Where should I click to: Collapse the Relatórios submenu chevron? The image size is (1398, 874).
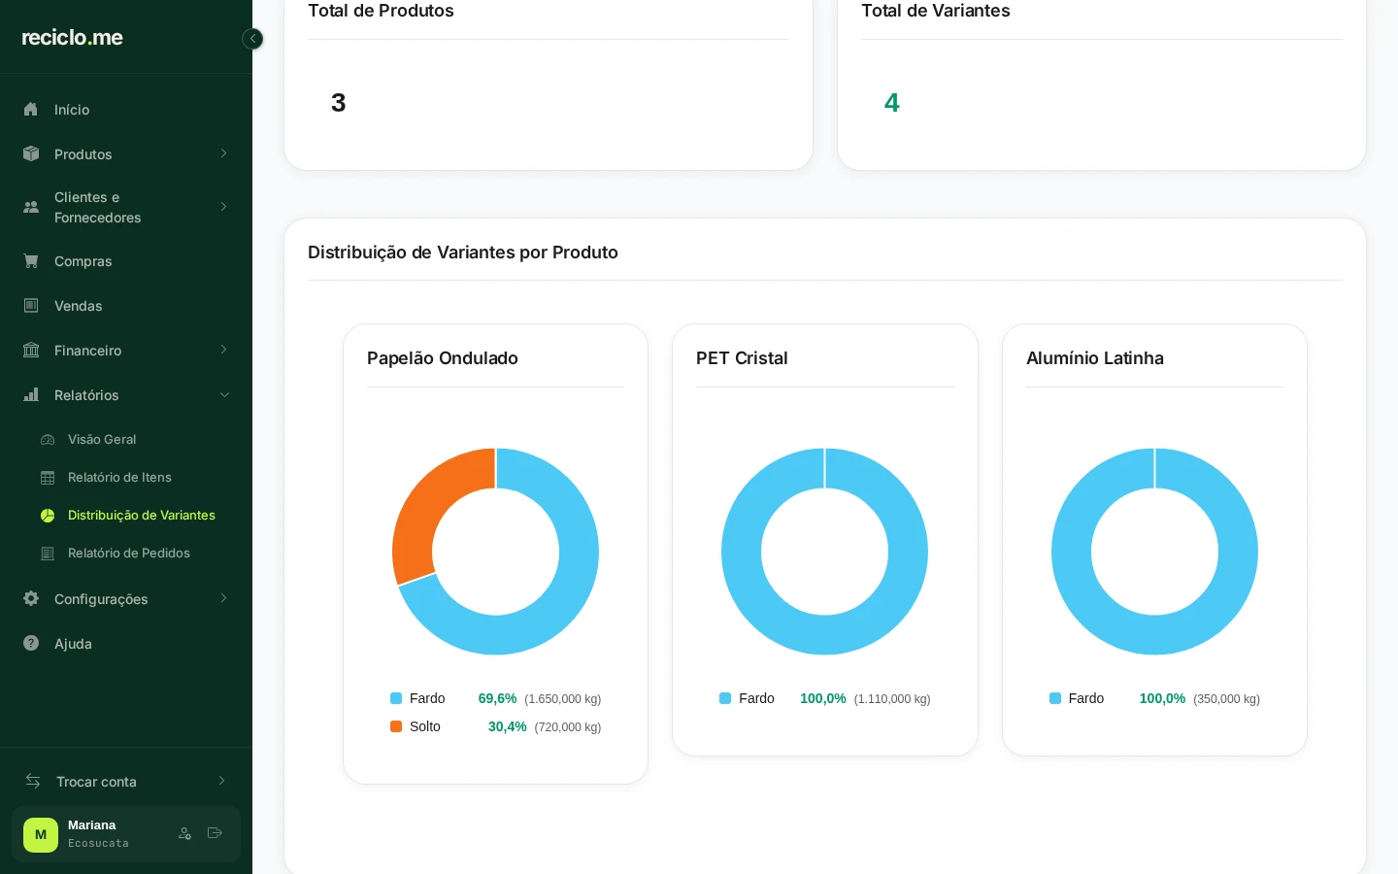click(224, 394)
